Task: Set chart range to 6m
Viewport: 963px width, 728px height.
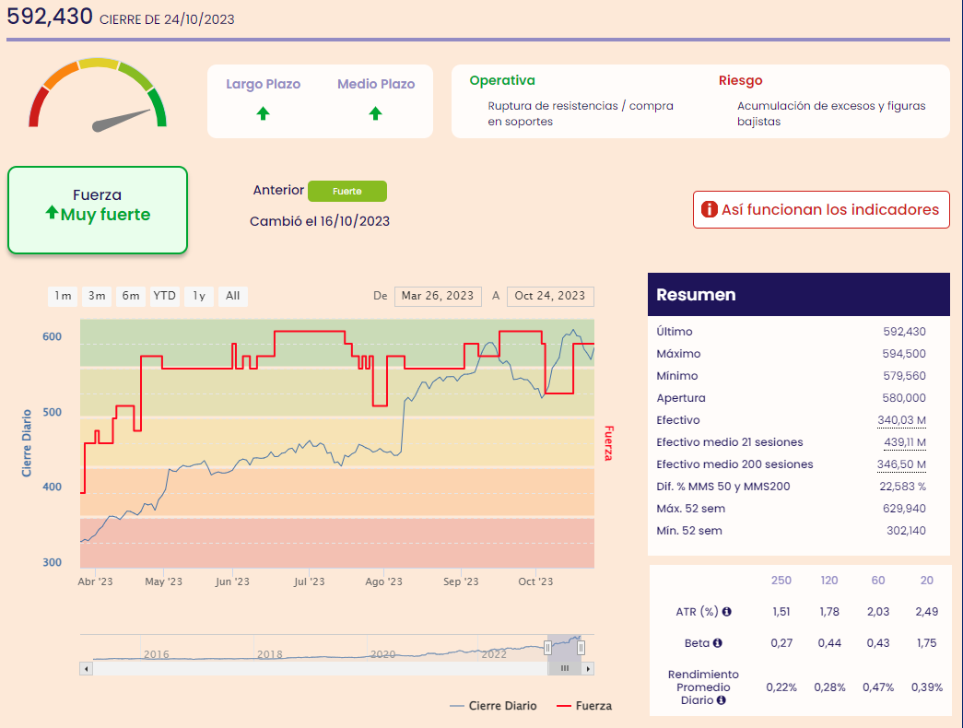Action: point(131,296)
